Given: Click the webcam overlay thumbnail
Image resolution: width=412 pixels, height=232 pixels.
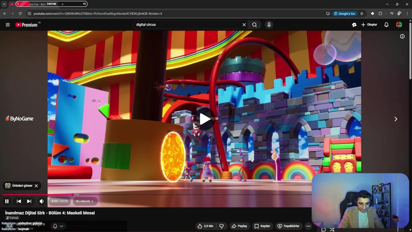Looking at the screenshot, I should click(360, 201).
